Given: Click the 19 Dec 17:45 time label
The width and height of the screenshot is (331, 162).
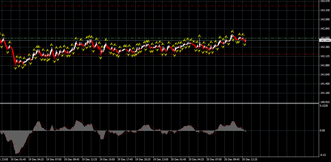Looking at the screenshot, I should click(x=125, y=159).
